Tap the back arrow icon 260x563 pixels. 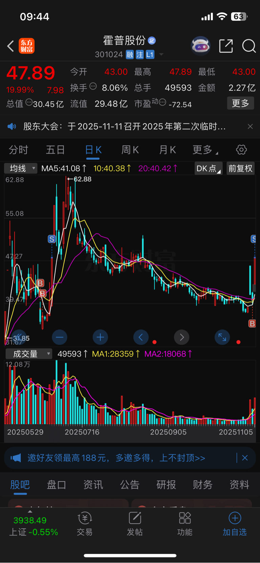11,46
